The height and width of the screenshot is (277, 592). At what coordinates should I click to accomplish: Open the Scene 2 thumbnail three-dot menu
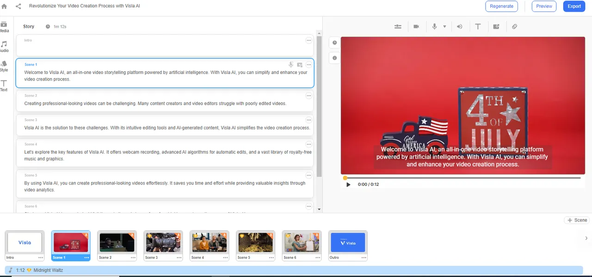click(133, 258)
